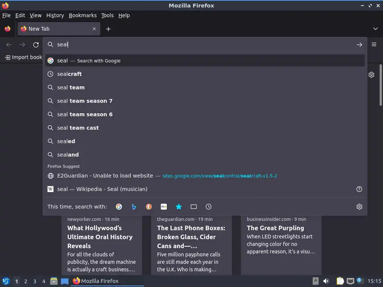Click the removable media eject tray icon
The width and height of the screenshot is (383, 287).
316,281
